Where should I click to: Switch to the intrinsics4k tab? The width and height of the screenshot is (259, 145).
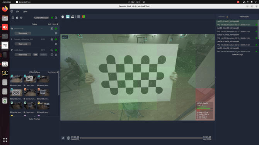coord(244,17)
